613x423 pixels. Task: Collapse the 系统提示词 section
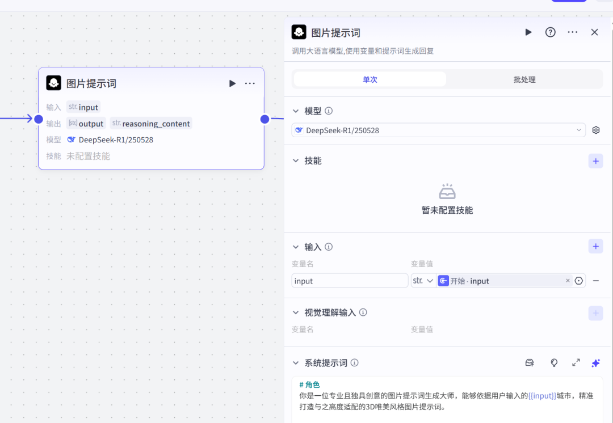tap(296, 363)
